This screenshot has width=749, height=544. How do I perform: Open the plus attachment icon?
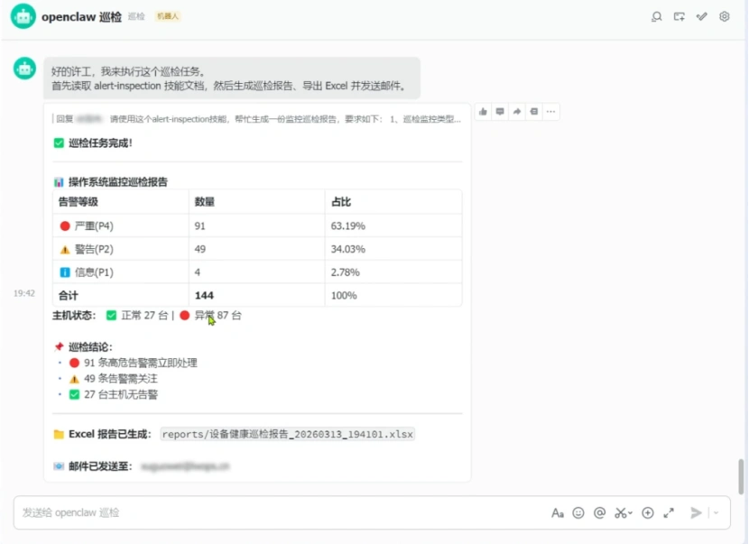point(648,512)
